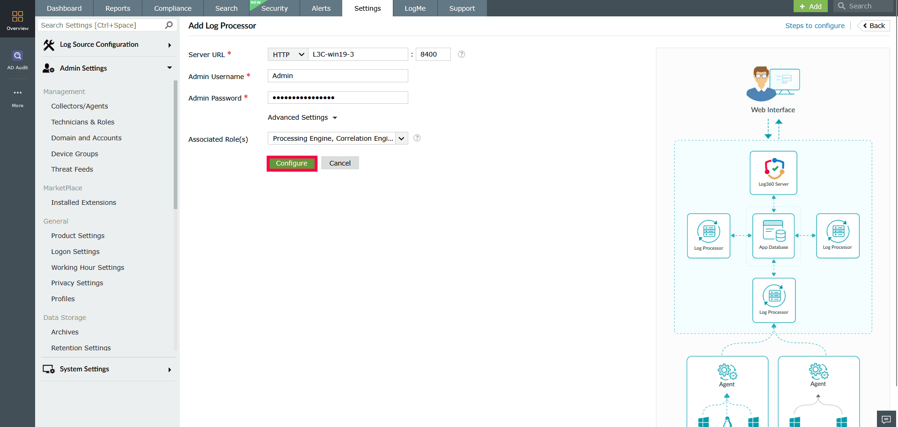
Task: Click the port number field 8400
Action: [x=433, y=54]
